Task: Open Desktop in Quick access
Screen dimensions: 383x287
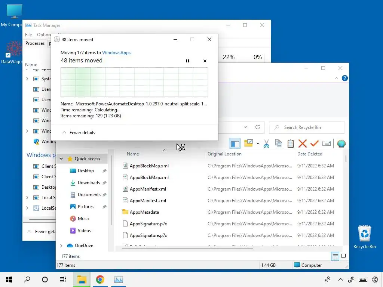Action: click(86, 171)
